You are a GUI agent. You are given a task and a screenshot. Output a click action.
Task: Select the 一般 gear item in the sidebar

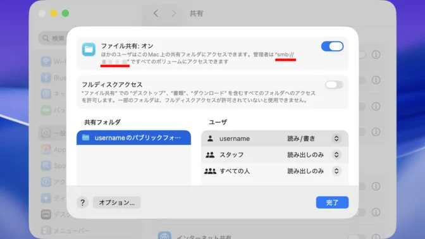pos(53,133)
